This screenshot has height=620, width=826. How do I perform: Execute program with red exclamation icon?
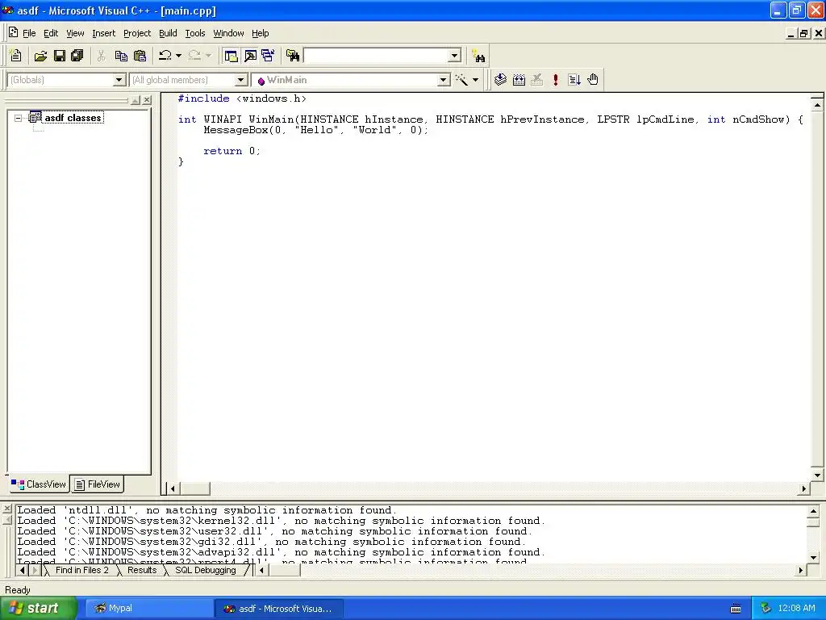(x=555, y=80)
